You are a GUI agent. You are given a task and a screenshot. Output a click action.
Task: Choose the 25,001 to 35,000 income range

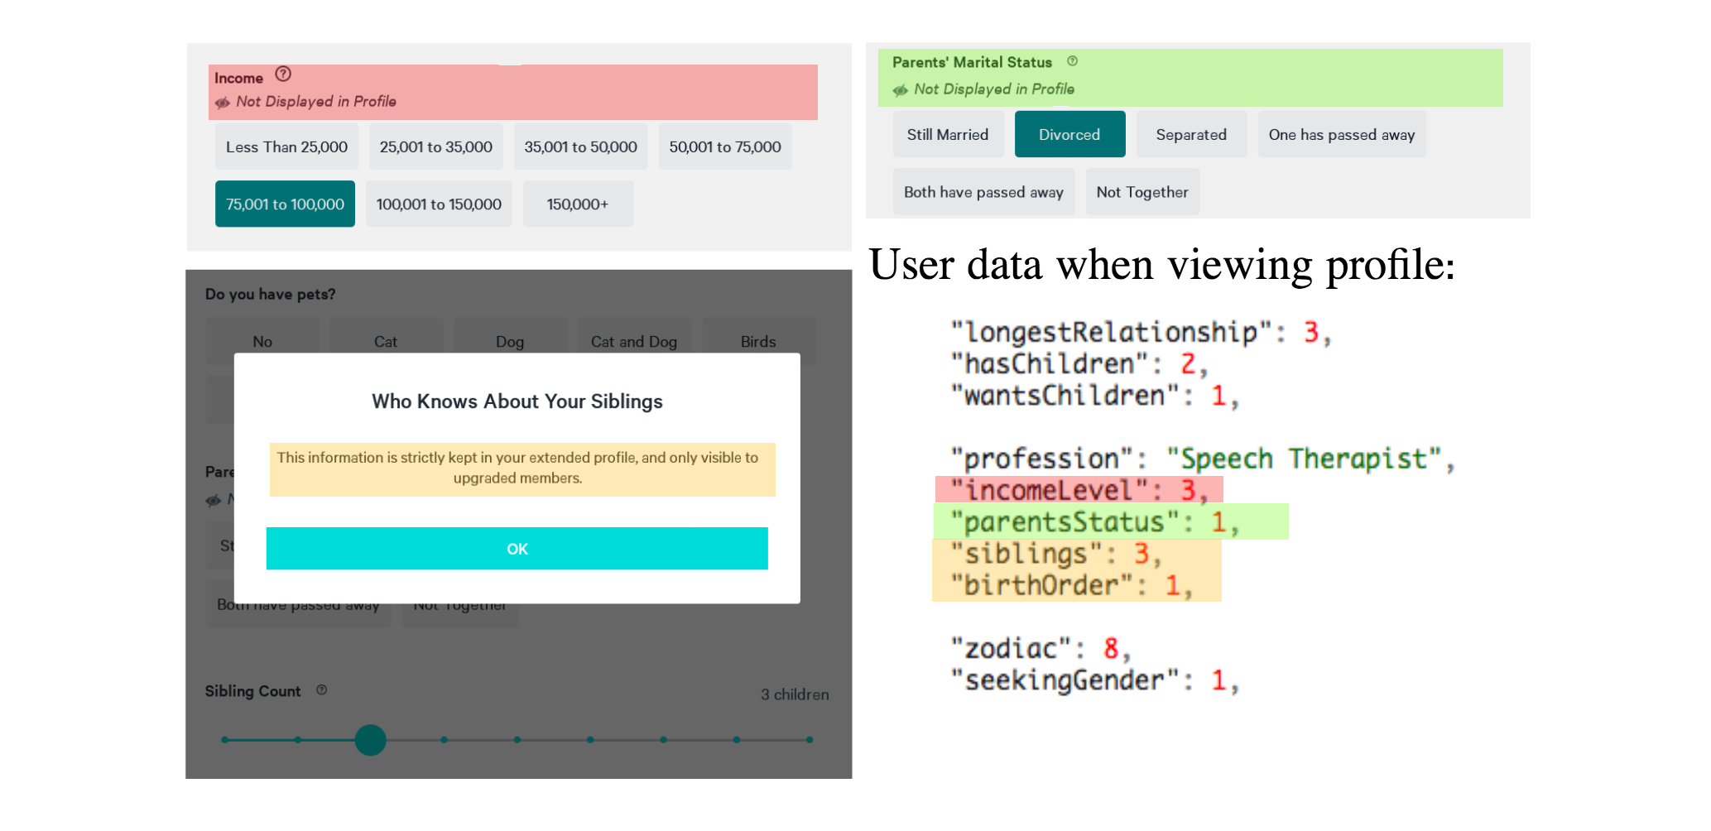click(435, 147)
